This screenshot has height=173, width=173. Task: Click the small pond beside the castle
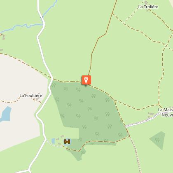[x=53, y=141]
